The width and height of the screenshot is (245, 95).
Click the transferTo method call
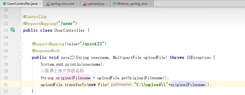76,85
